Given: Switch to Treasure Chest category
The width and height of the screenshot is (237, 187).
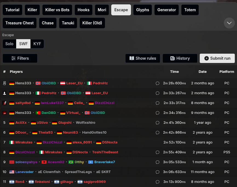Looking at the screenshot, I should pyautogui.click(x=19, y=23).
